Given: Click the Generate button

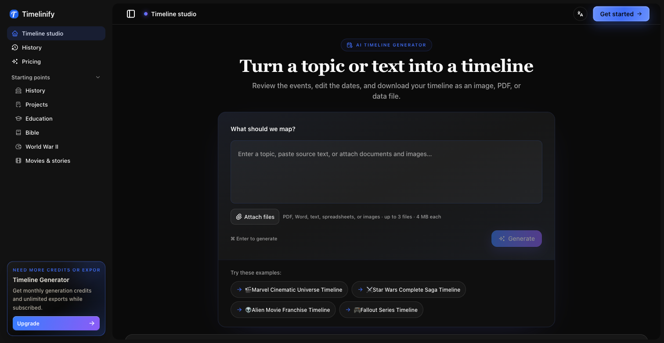Looking at the screenshot, I should coord(516,239).
